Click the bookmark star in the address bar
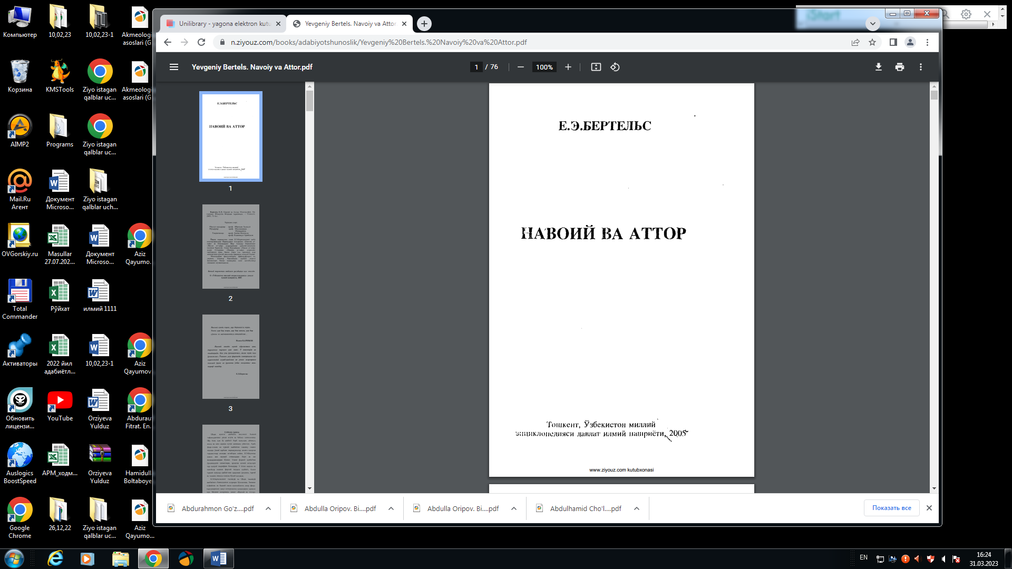Image resolution: width=1012 pixels, height=569 pixels. pyautogui.click(x=872, y=42)
